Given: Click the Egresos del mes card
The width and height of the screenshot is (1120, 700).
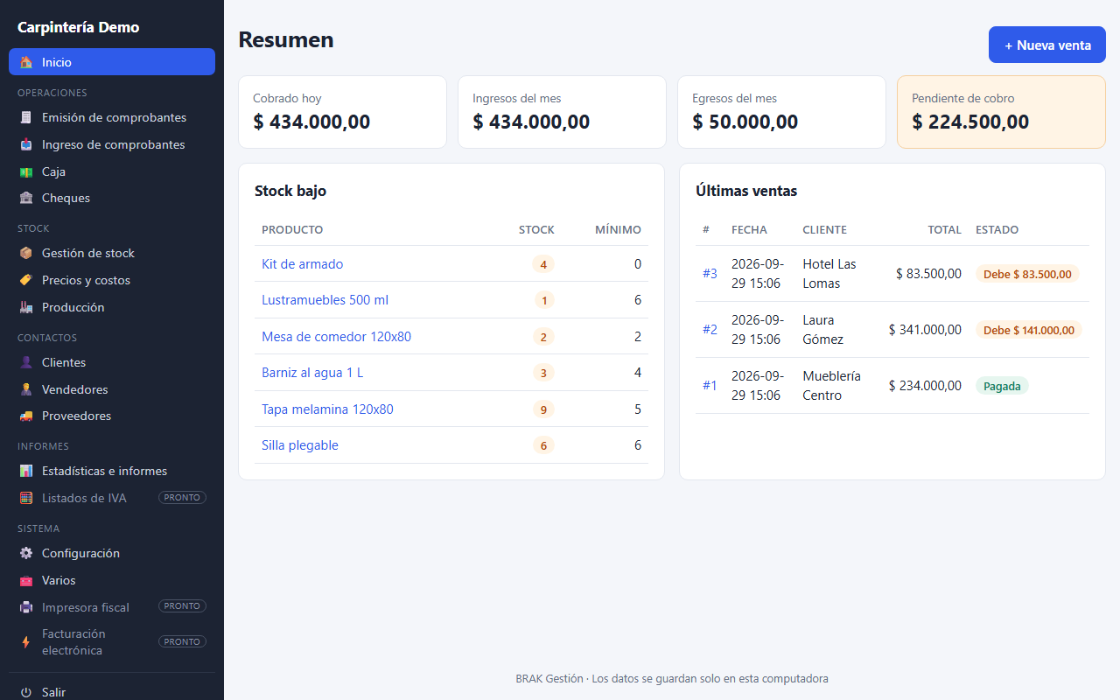Looking at the screenshot, I should click(x=781, y=112).
